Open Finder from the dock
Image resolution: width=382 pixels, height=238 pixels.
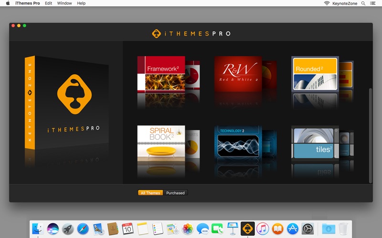[x=38, y=228]
